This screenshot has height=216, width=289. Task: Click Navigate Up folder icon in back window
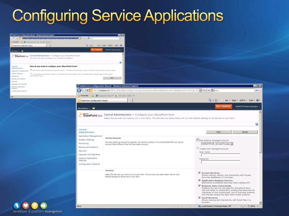(x=22, y=51)
